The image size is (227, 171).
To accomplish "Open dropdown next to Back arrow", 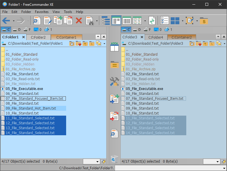I will [x=14, y=21].
